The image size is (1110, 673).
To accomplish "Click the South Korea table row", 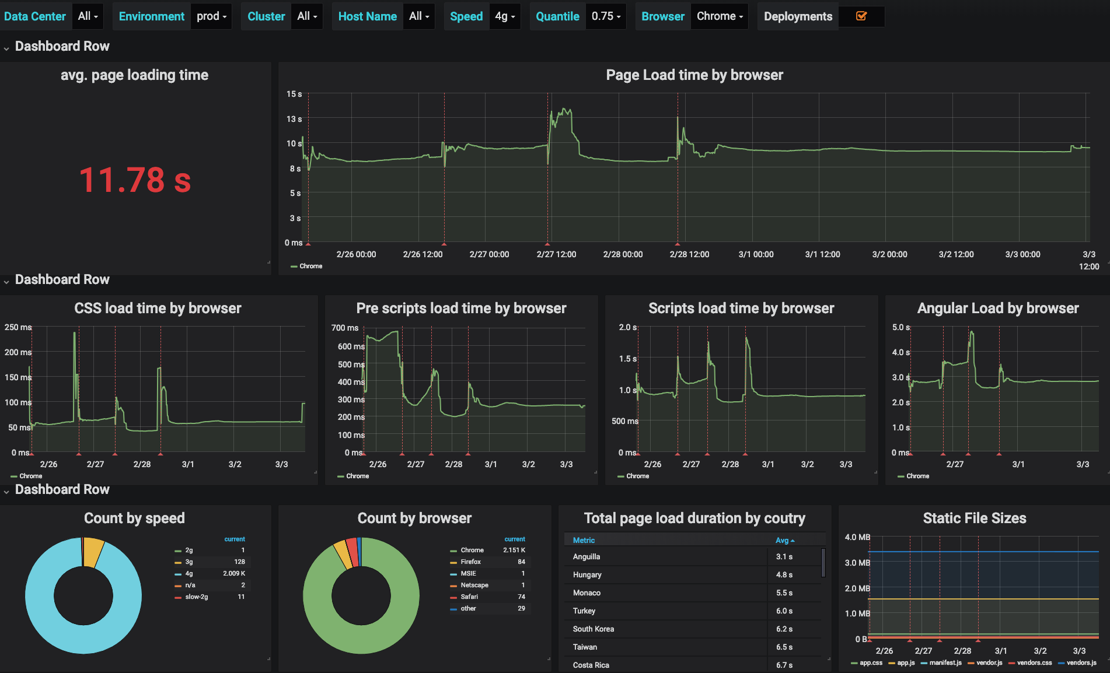I will [692, 629].
